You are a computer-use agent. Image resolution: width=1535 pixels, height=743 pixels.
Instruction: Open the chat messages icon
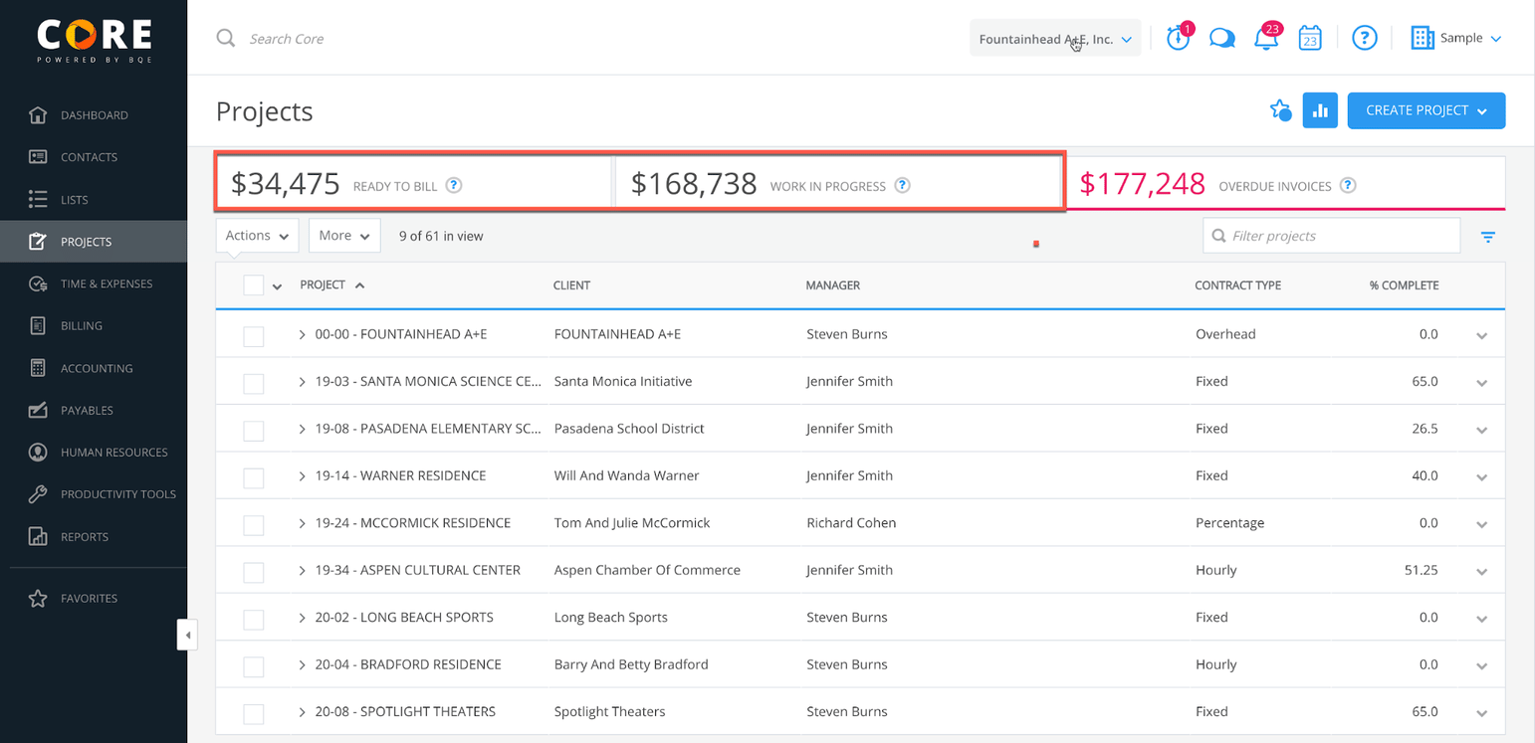(x=1222, y=39)
